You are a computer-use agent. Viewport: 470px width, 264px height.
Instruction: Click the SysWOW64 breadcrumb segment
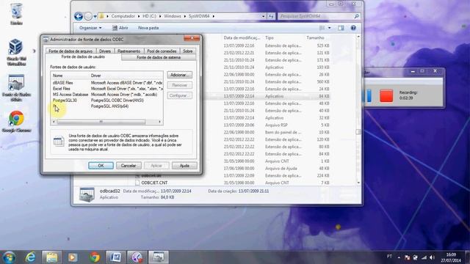[199, 16]
